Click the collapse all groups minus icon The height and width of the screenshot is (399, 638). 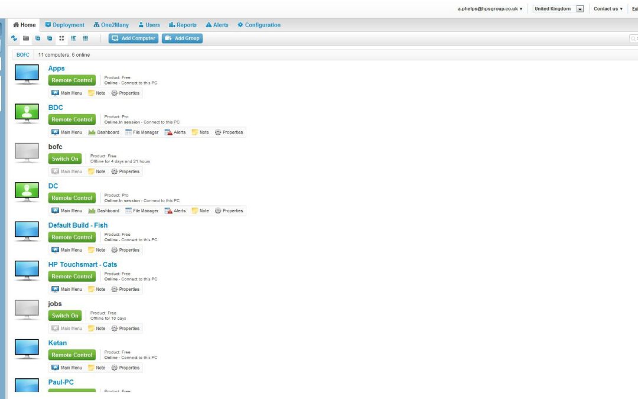click(50, 38)
